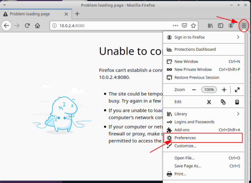This screenshot has width=251, height=183.
Task: Go back with the back arrow button
Action: tap(6, 26)
